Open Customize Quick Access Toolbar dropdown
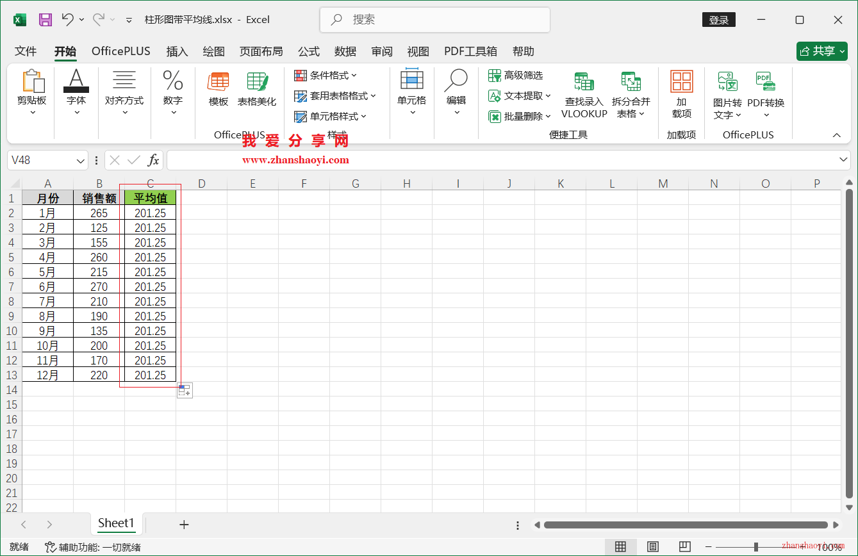Image resolution: width=858 pixels, height=556 pixels. point(129,20)
